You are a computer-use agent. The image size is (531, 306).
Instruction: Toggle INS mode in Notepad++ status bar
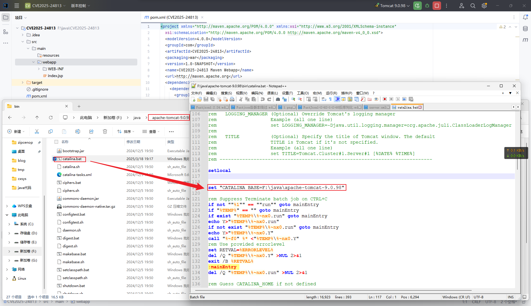point(511,297)
